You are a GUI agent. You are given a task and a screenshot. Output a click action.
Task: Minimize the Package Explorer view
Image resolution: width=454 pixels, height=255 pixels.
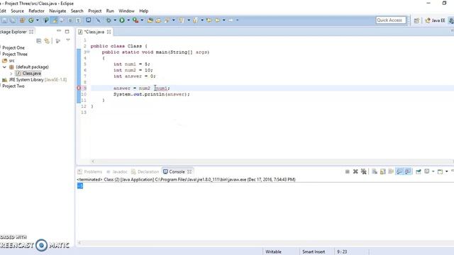click(59, 30)
